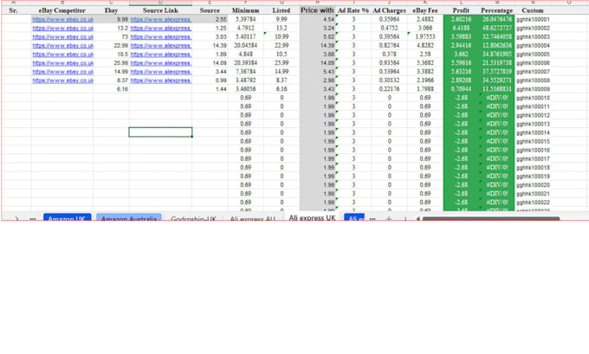The height and width of the screenshot is (354, 589).
Task: Select the 'Listed' header cell
Action: point(282,10)
